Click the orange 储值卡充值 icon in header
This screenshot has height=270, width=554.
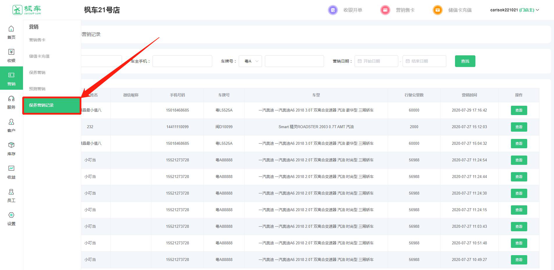pyautogui.click(x=438, y=10)
